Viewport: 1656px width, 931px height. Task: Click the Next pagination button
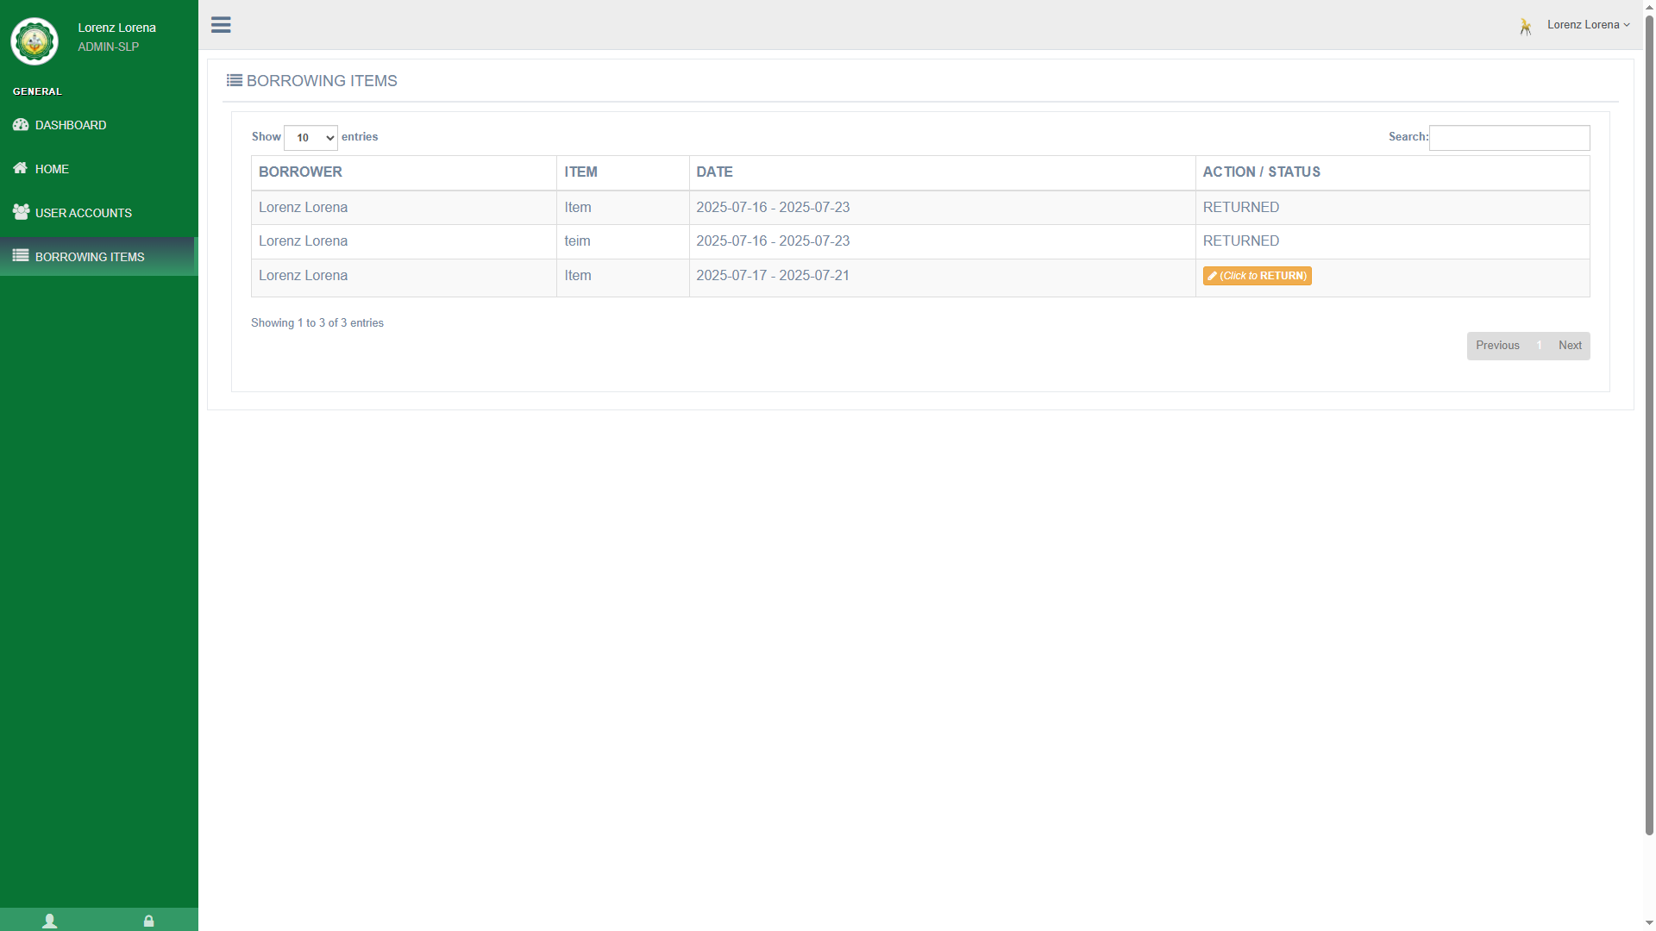[1570, 346]
